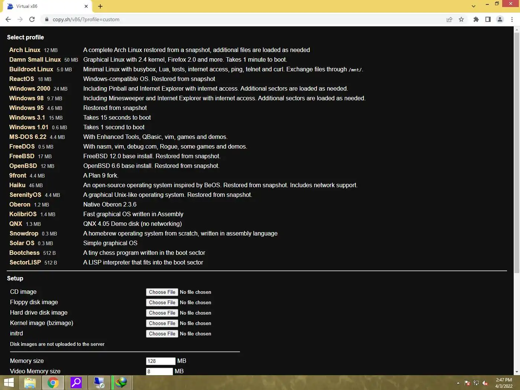Open the FreeDOS profile
The width and height of the screenshot is (520, 390).
click(22, 146)
